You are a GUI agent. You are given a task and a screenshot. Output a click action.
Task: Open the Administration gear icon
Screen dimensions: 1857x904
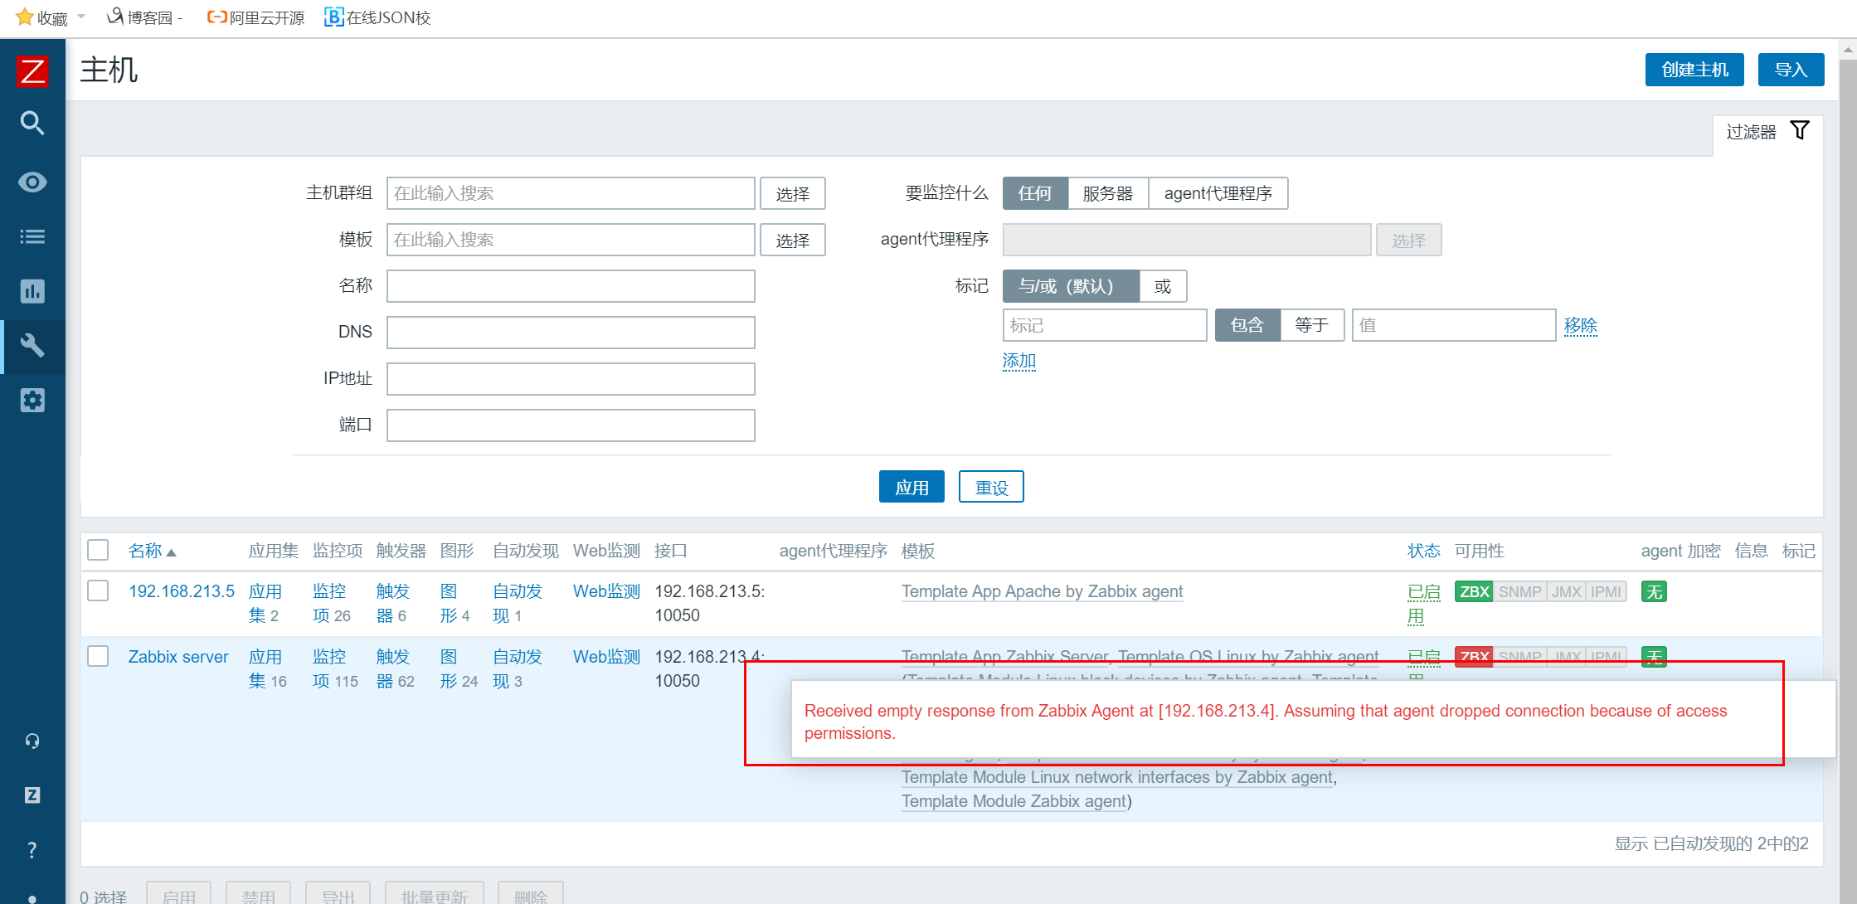(32, 401)
